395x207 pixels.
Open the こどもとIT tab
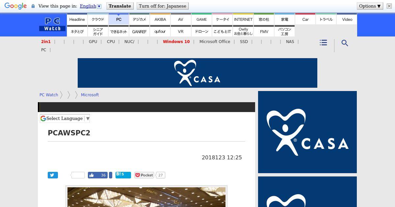[222, 32]
